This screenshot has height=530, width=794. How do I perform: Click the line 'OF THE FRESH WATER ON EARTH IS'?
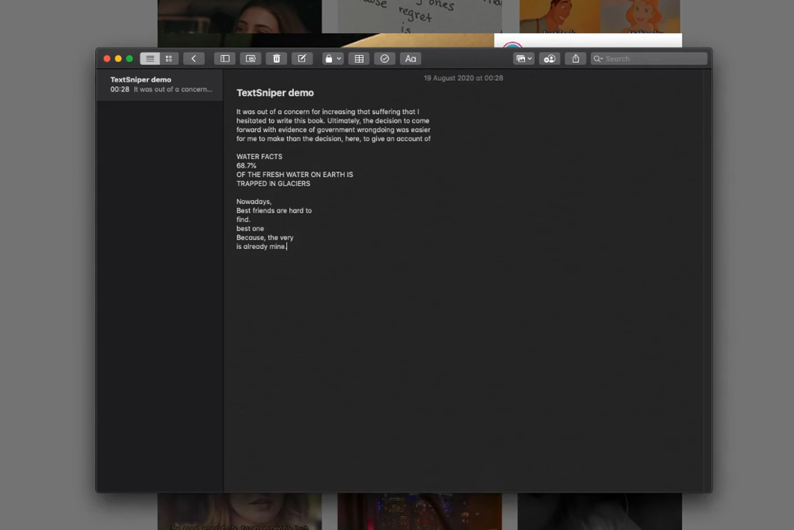(x=295, y=175)
